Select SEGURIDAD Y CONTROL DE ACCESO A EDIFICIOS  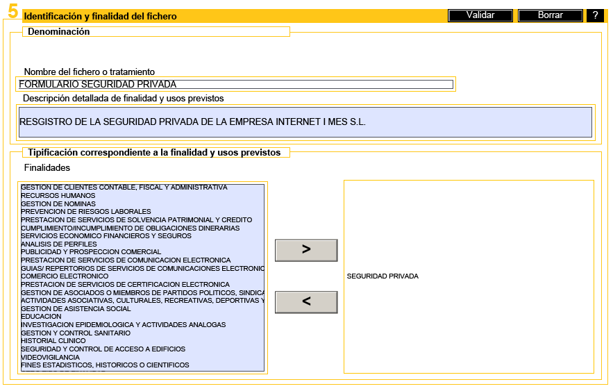tap(103, 349)
